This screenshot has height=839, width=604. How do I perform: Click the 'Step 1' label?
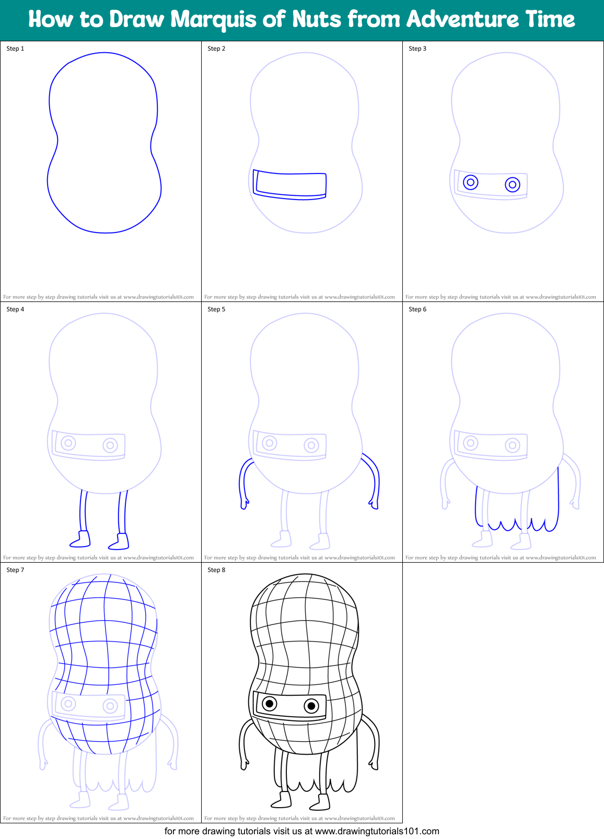click(x=15, y=49)
